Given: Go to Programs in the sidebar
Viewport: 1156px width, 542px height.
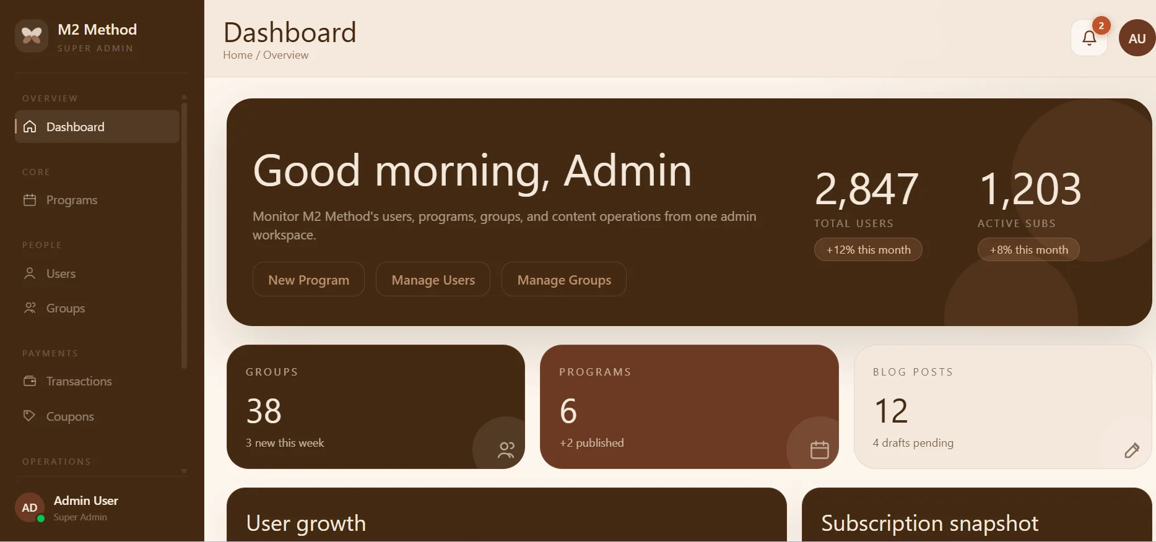Looking at the screenshot, I should 97,200.
